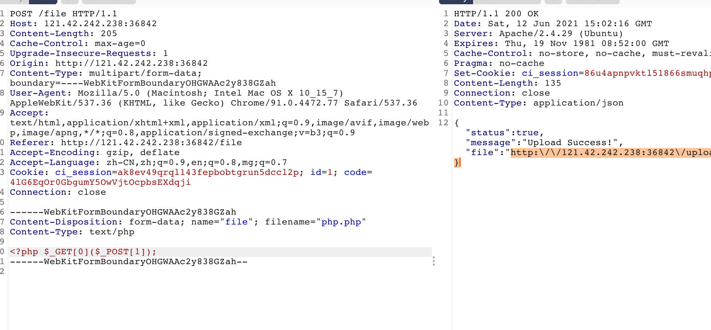The width and height of the screenshot is (711, 330).
Task: Click "Connection: close" in the response pane
Action: (502, 93)
